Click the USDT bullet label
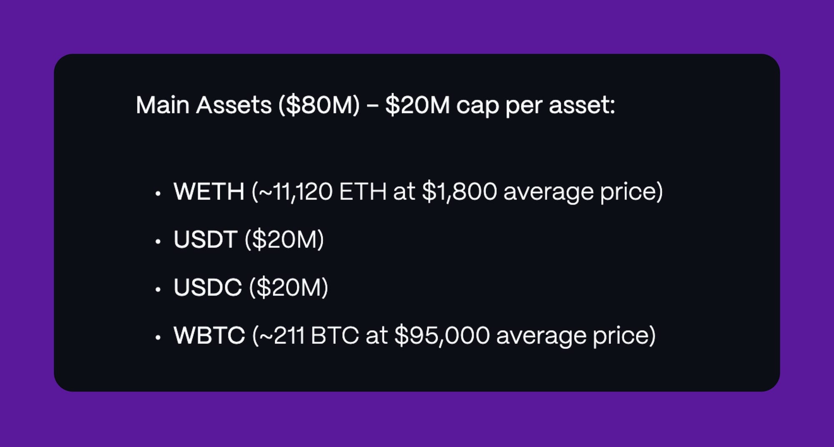Viewport: 834px width, 447px height. 205,239
